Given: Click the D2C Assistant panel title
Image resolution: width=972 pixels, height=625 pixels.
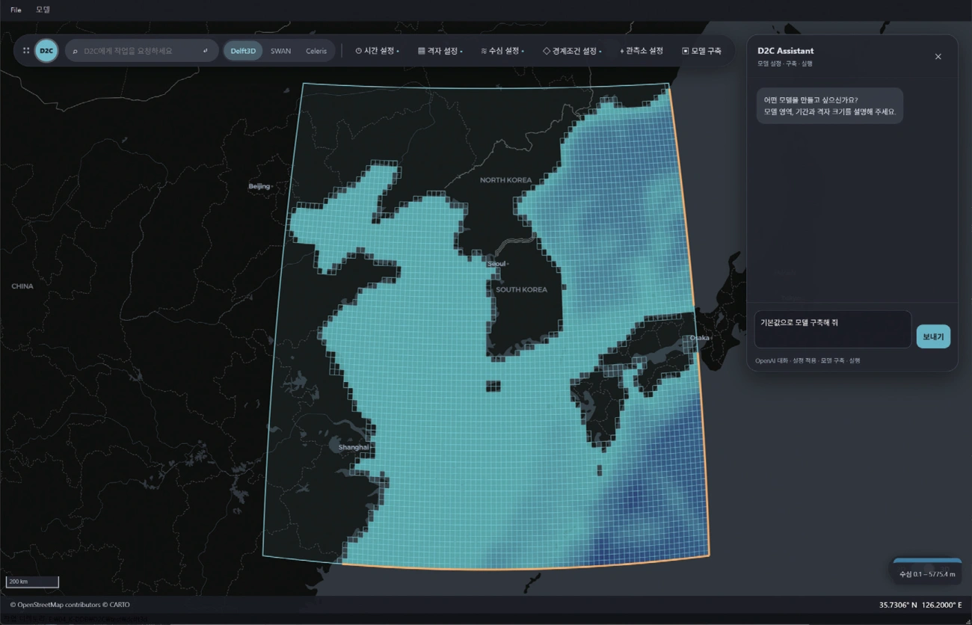Looking at the screenshot, I should [x=785, y=51].
